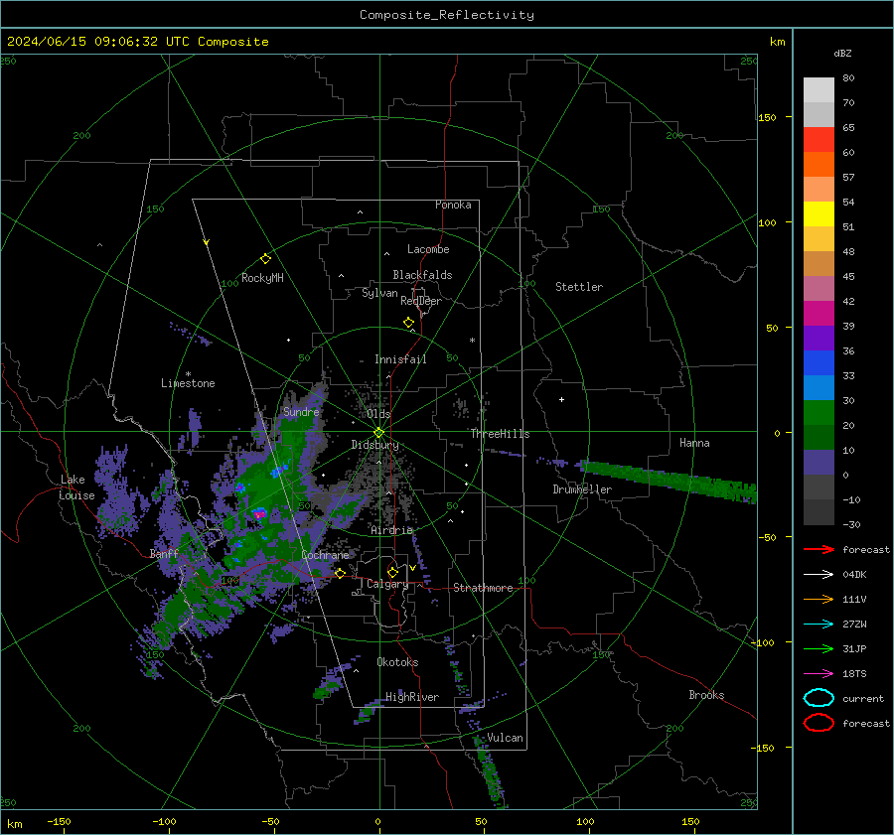Screen dimensions: 894x835
Task: Click the '18TS' legend text
Action: [854, 674]
